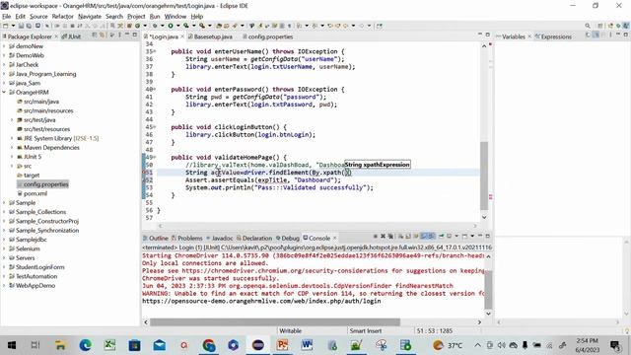Click the Clear Console icon
This screenshot has height=355, width=631.
pos(401,237)
